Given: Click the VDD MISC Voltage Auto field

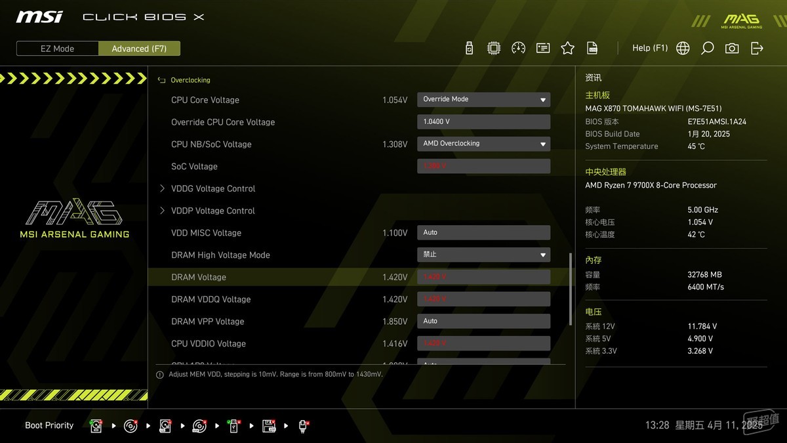Looking at the screenshot, I should click(x=483, y=232).
